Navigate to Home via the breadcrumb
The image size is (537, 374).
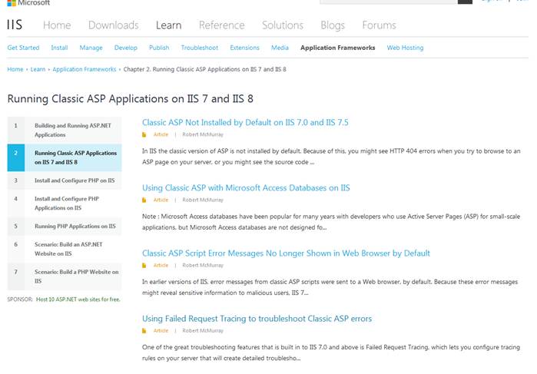click(15, 69)
